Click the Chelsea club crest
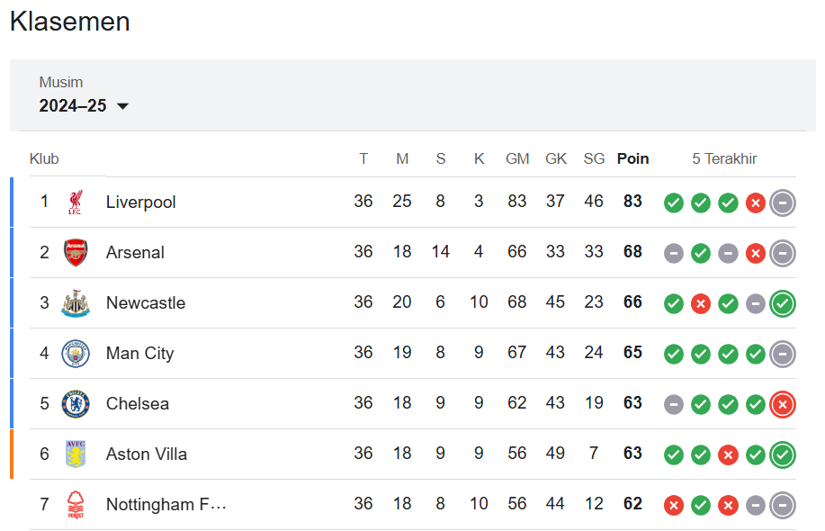The height and width of the screenshot is (531, 825). click(x=76, y=403)
